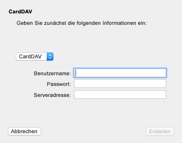Viewport: 182px width, 143px height.
Task: Expand the account type selector chevrons
Action: coord(50,57)
